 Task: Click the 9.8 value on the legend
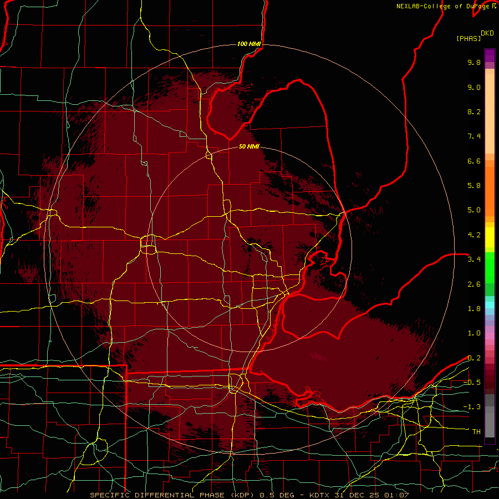(x=474, y=62)
